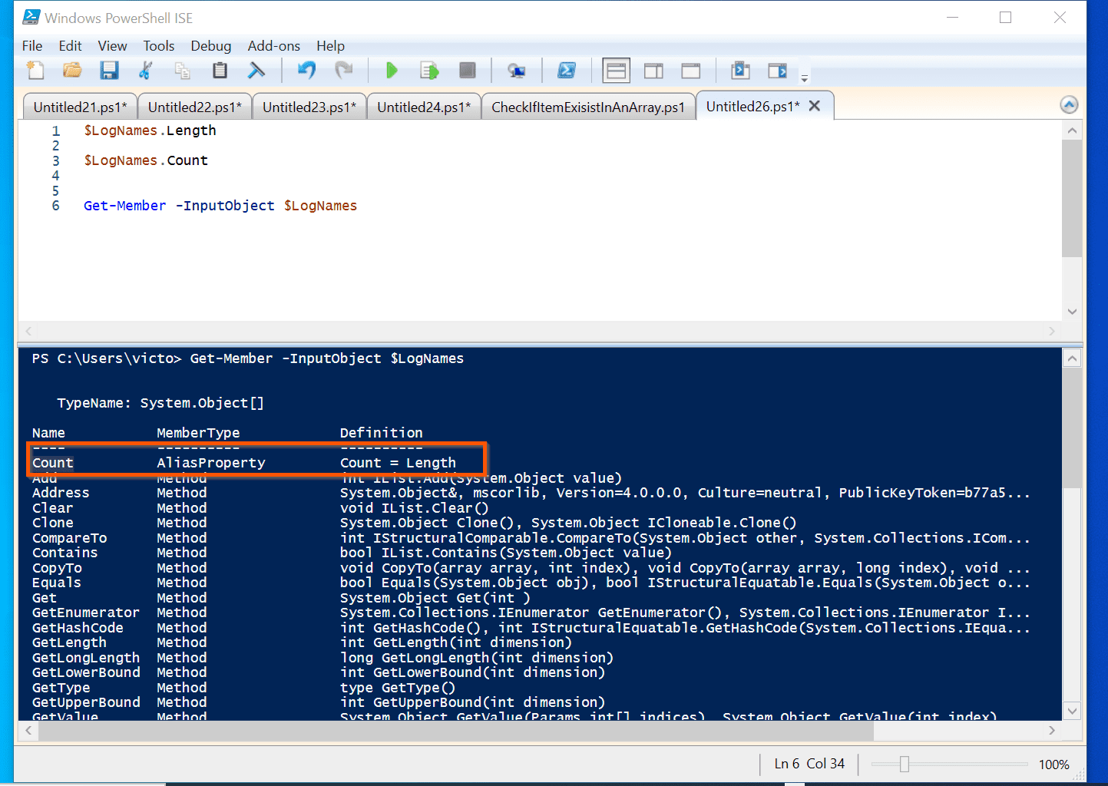Viewport: 1108px width, 786px height.
Task: Expand the toolbar overflow options arrow
Action: click(x=804, y=78)
